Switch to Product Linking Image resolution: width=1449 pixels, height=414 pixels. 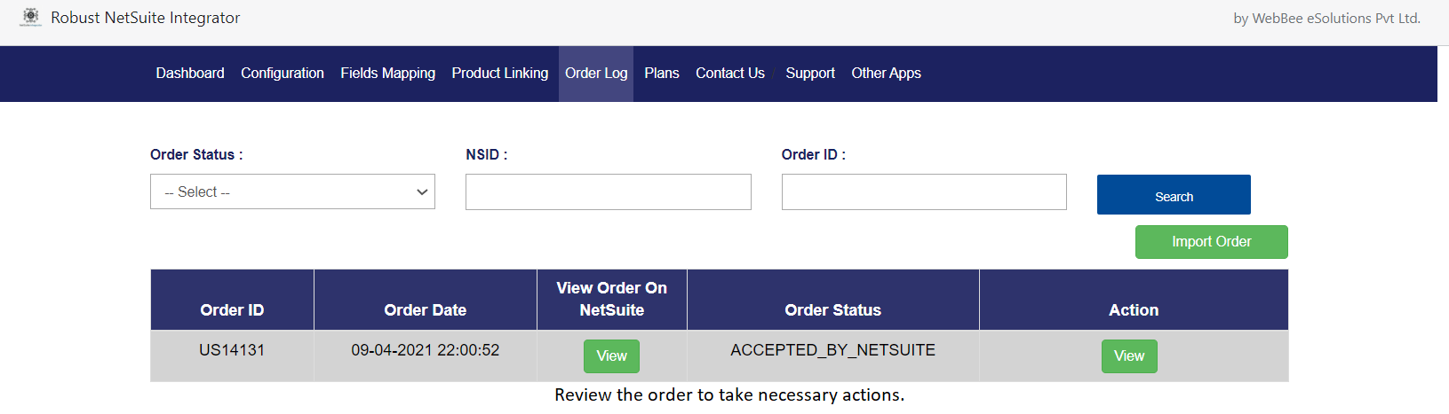click(x=500, y=74)
